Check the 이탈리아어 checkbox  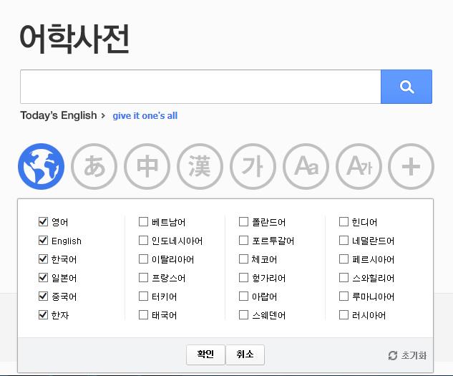click(143, 259)
